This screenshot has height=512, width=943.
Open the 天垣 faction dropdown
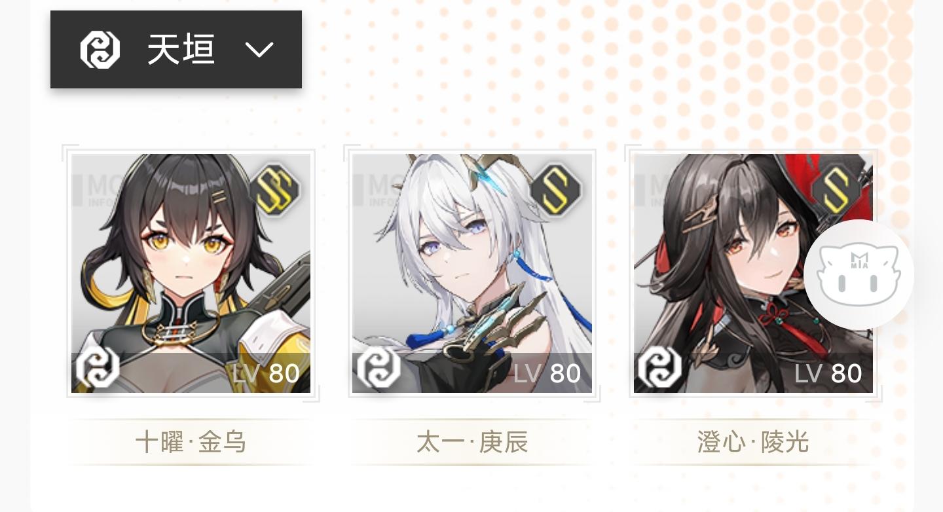[176, 49]
